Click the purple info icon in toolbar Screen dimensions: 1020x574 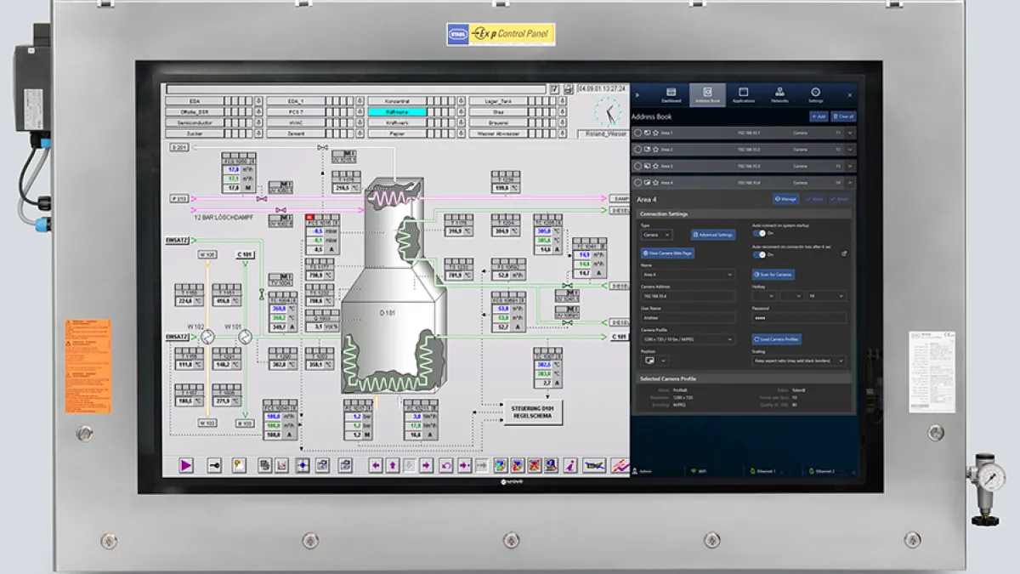tap(571, 465)
